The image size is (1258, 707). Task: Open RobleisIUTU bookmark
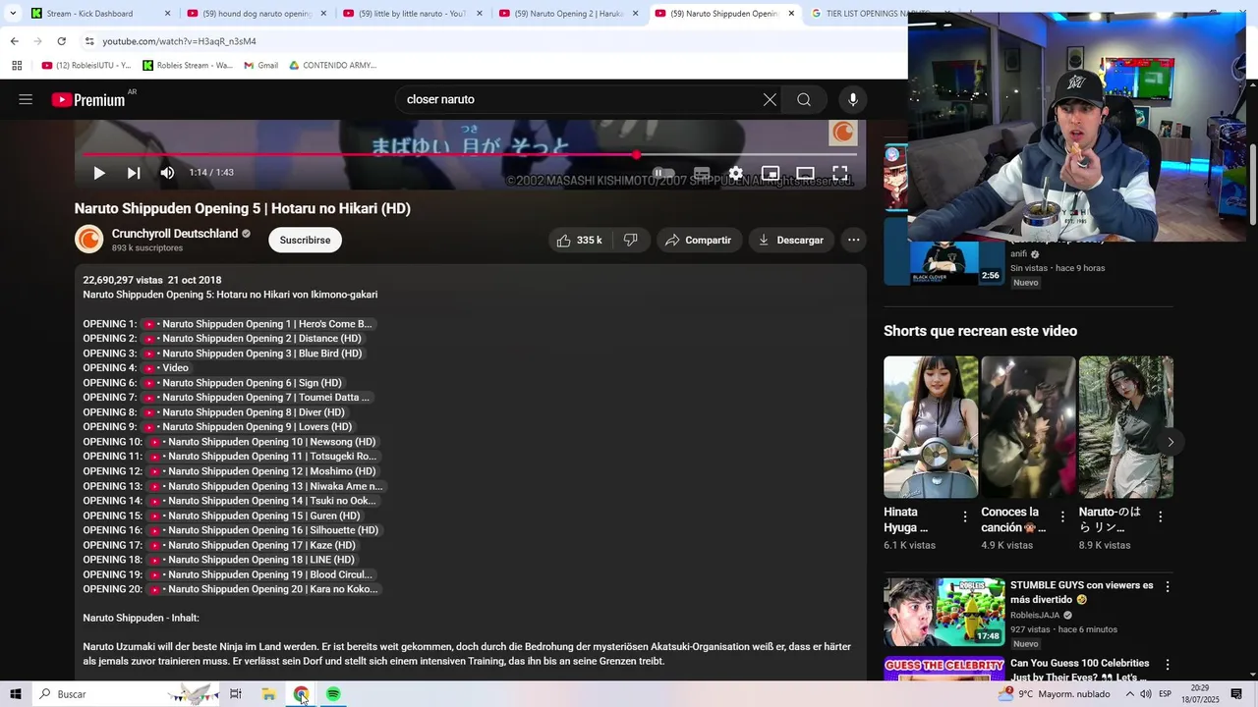point(86,66)
